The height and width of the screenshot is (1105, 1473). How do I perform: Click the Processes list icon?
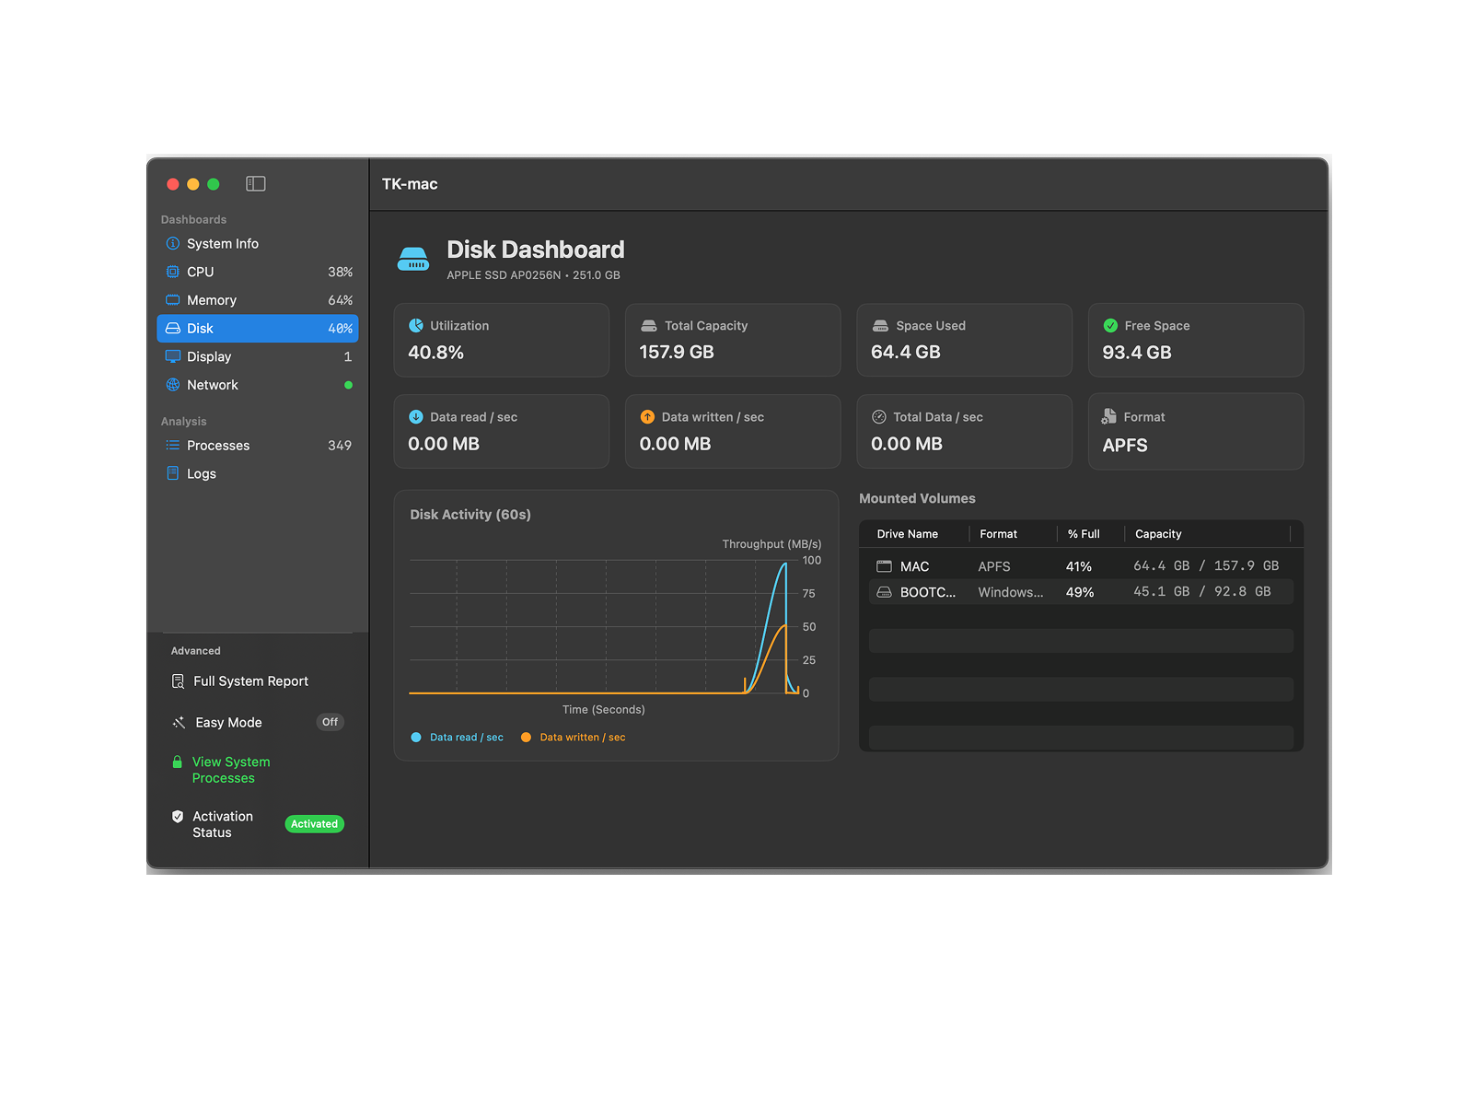point(172,446)
